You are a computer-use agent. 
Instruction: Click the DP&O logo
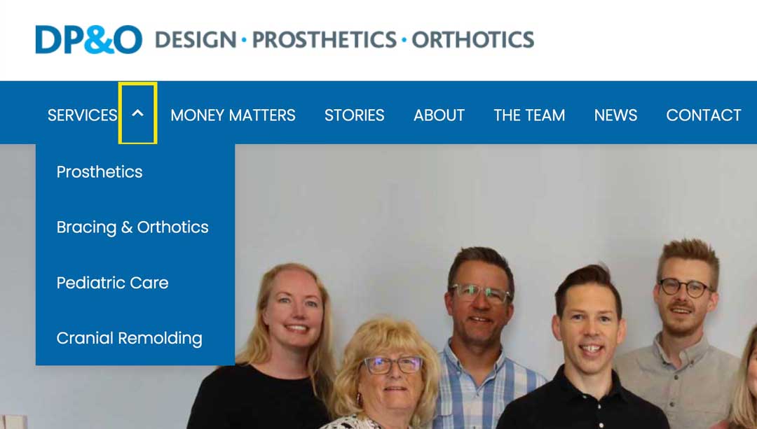88,40
